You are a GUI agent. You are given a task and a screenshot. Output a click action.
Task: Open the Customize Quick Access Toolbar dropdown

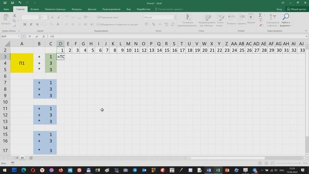click(x=34, y=3)
